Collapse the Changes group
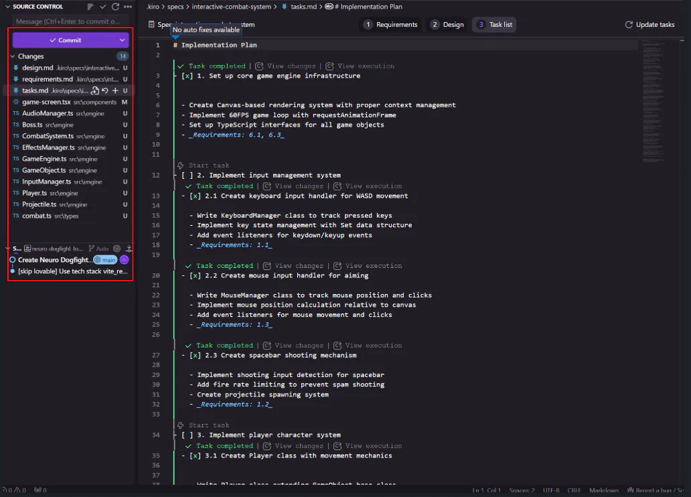Image resolution: width=691 pixels, height=497 pixels. (12, 56)
